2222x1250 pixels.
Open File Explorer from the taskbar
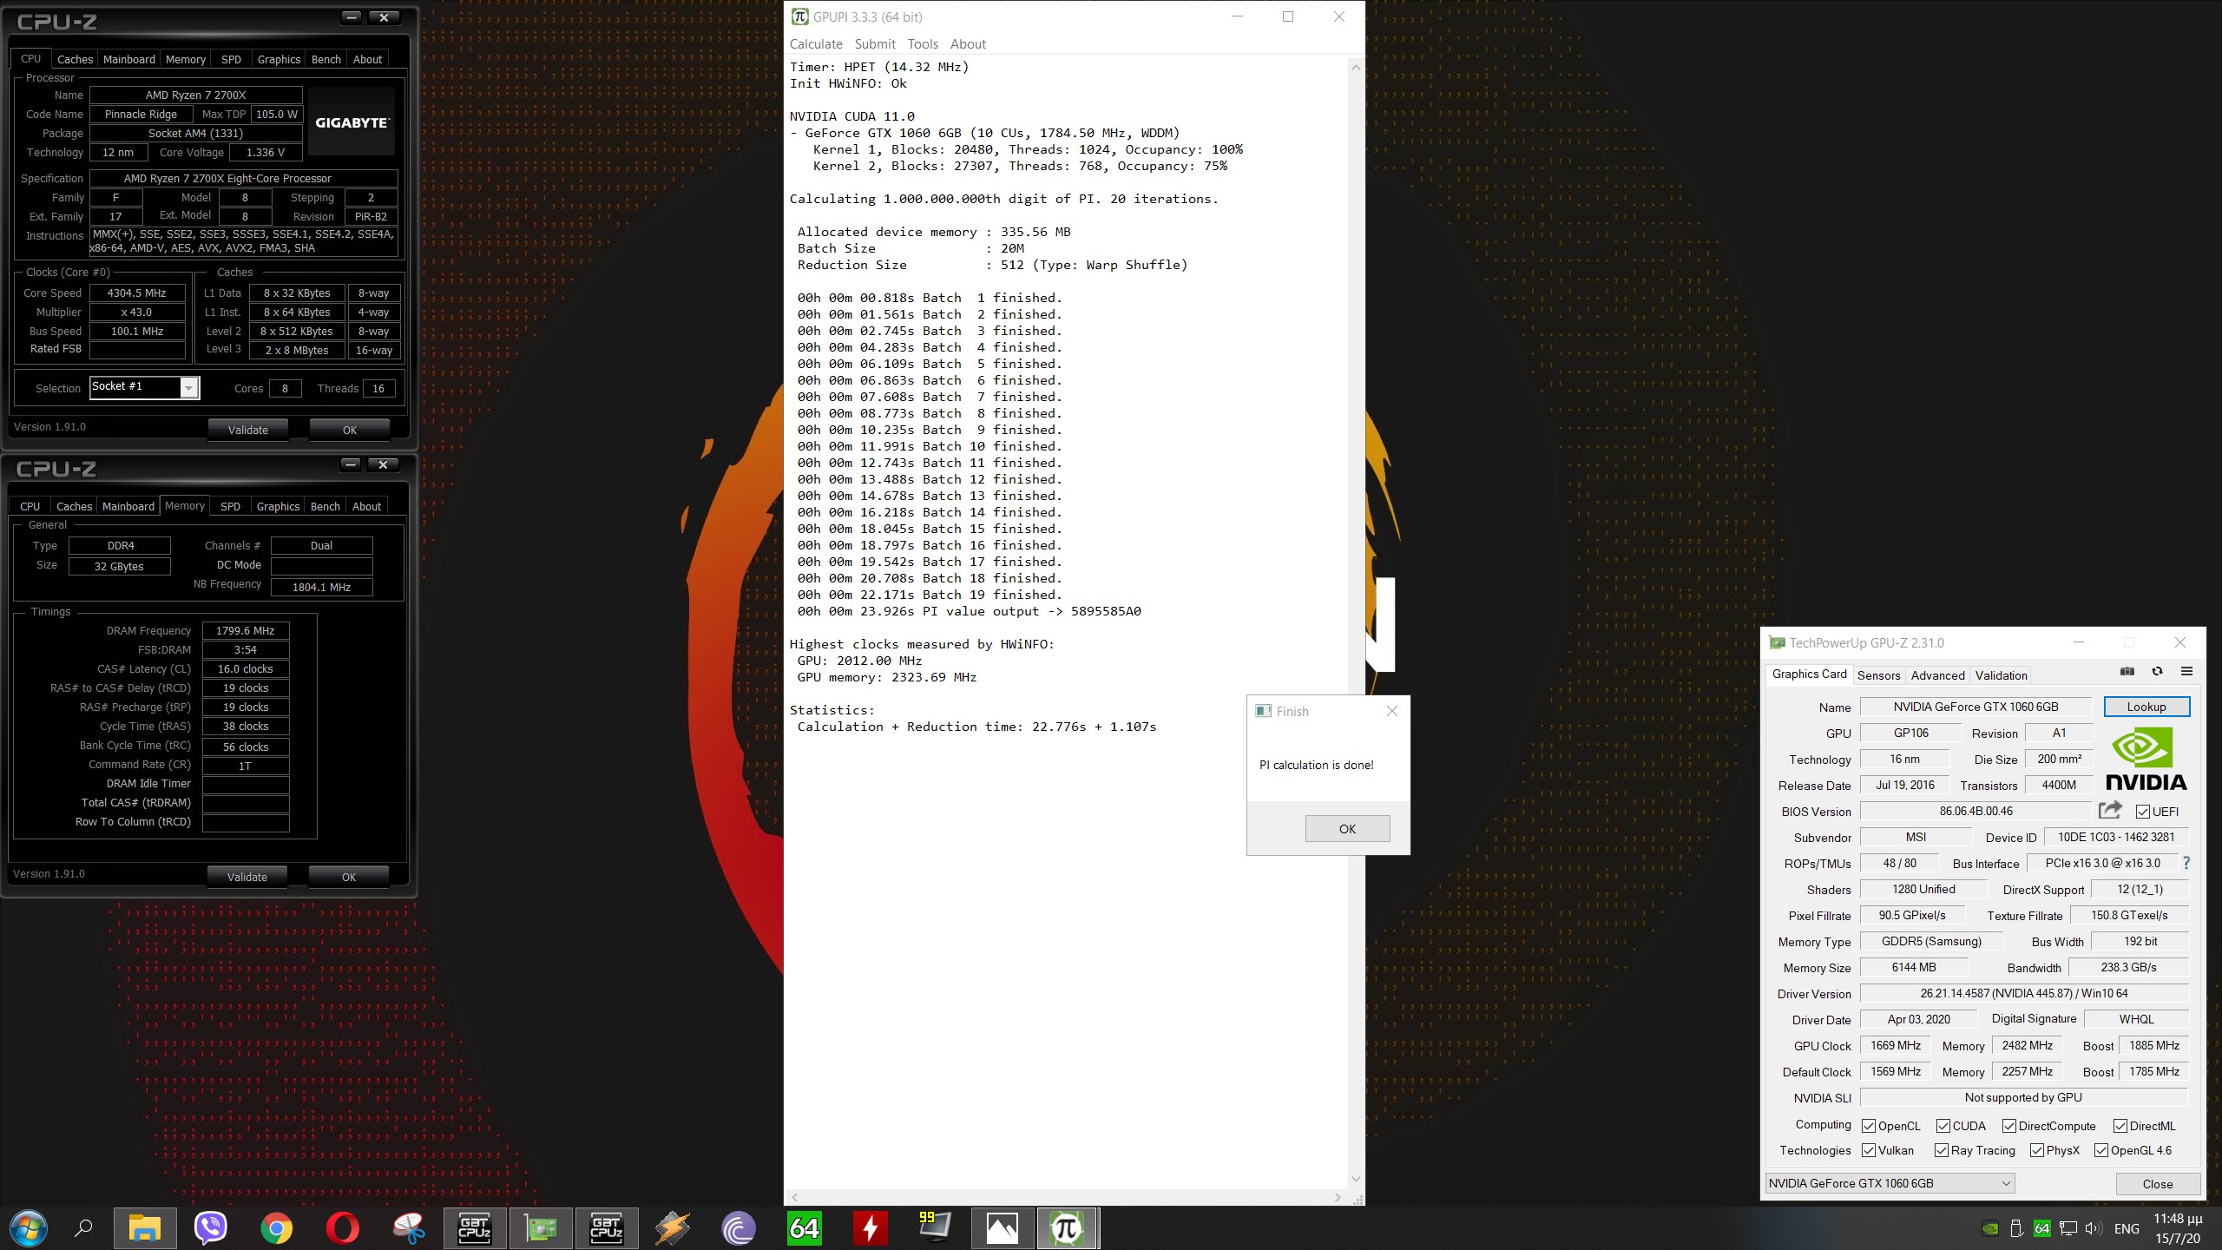pyautogui.click(x=145, y=1228)
